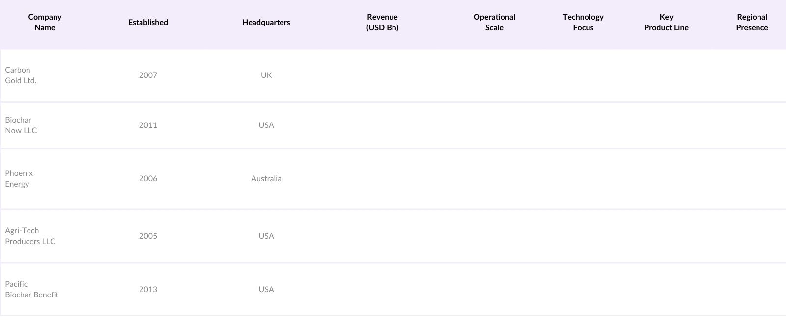Select the 2013 established year cell
This screenshot has width=786, height=320.
pos(148,290)
